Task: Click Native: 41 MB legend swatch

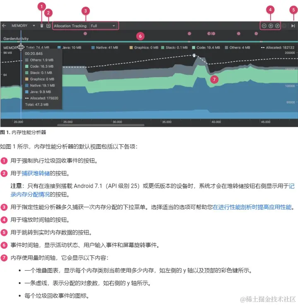Action: pos(93,48)
